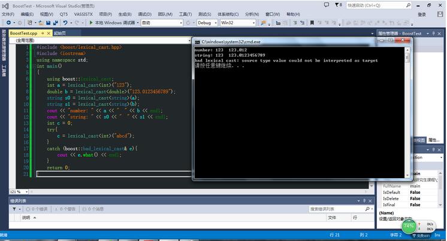Open the debugger target dropdown arrow
Image resolution: width=447 pixels, height=241 pixels.
(138, 23)
